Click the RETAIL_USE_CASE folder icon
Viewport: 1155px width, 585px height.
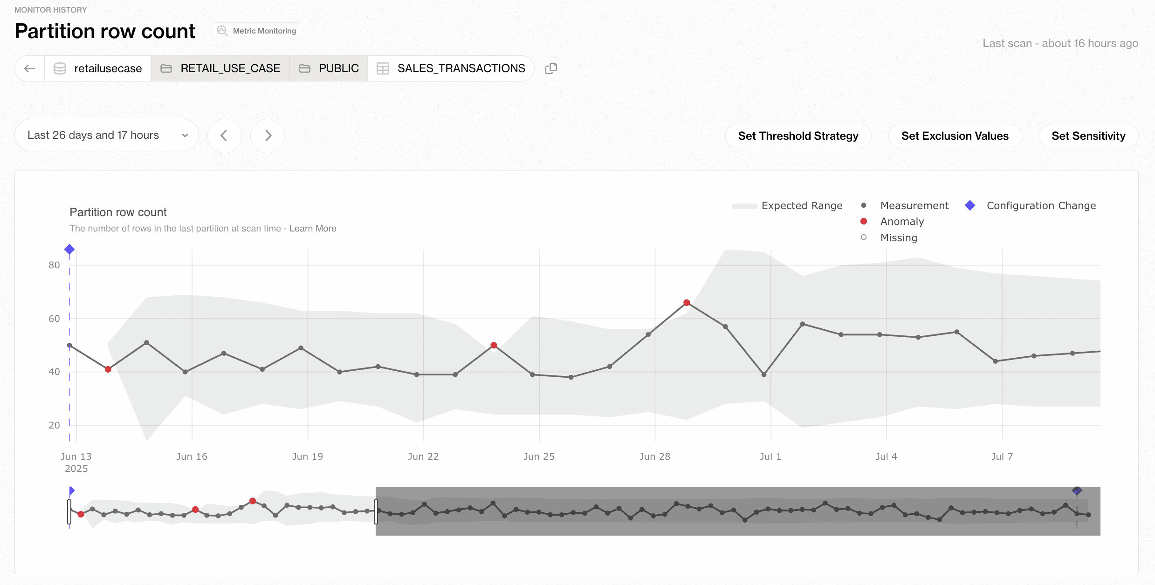(x=166, y=68)
